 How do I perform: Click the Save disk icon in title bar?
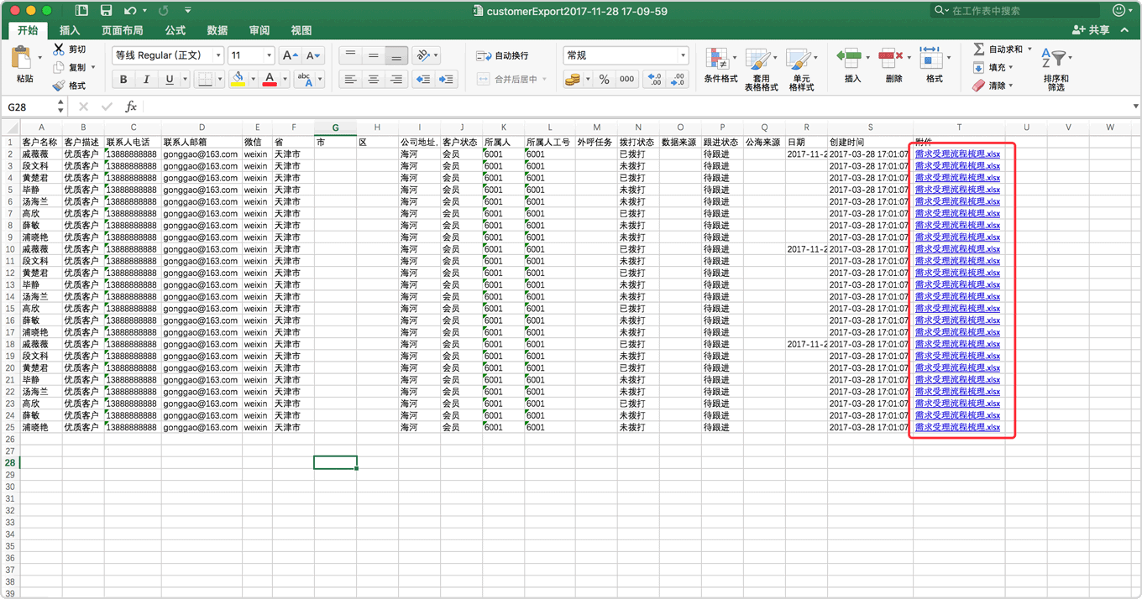[x=106, y=11]
